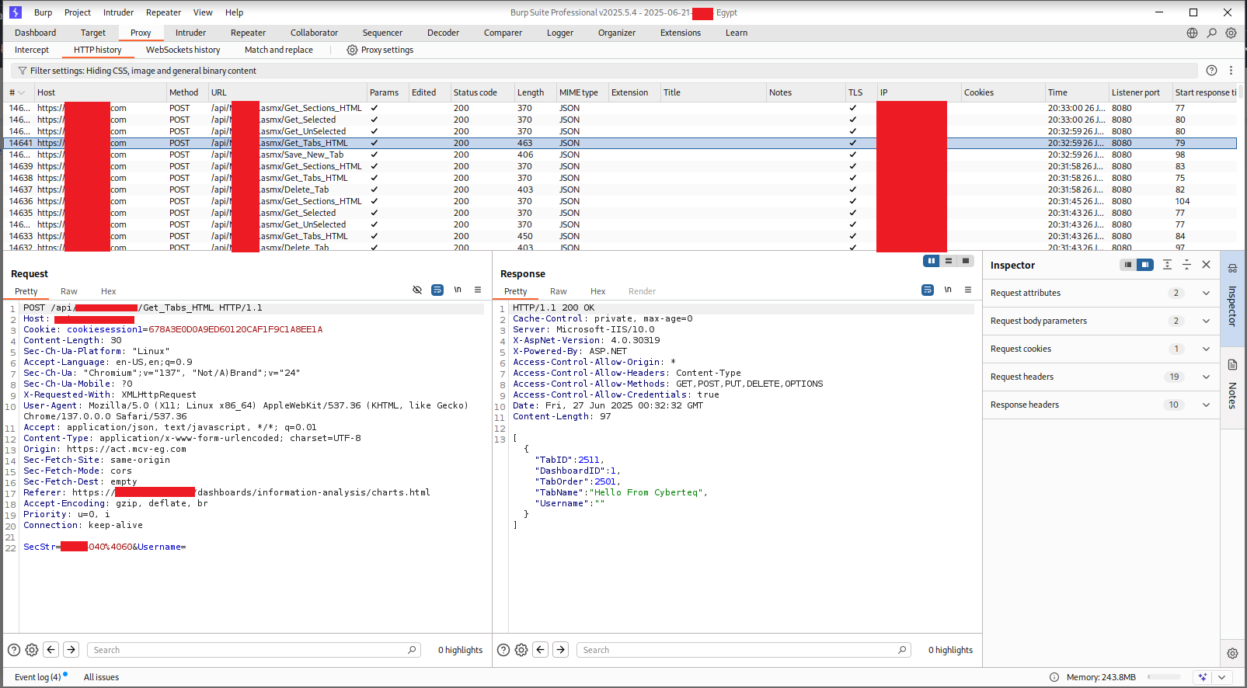
Task: Open search settings gear below Request pane
Action: point(32,650)
